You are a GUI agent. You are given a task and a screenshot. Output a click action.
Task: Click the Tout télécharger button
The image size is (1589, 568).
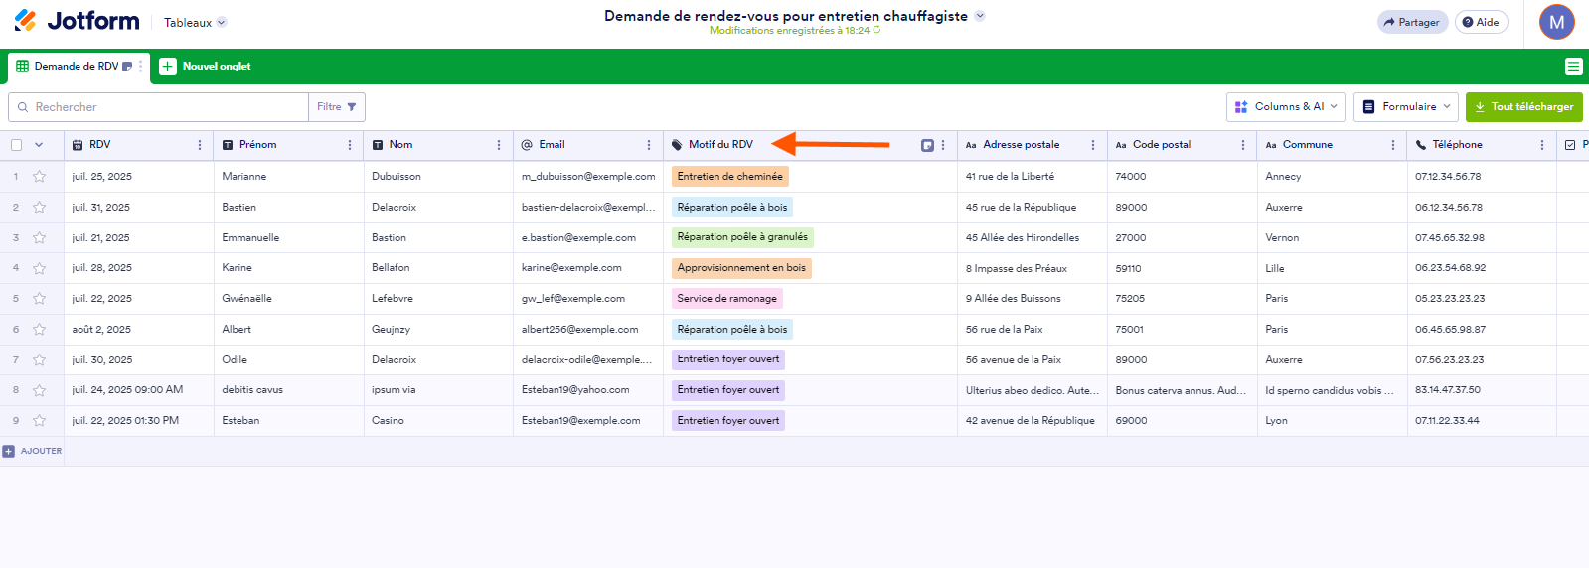(1523, 107)
